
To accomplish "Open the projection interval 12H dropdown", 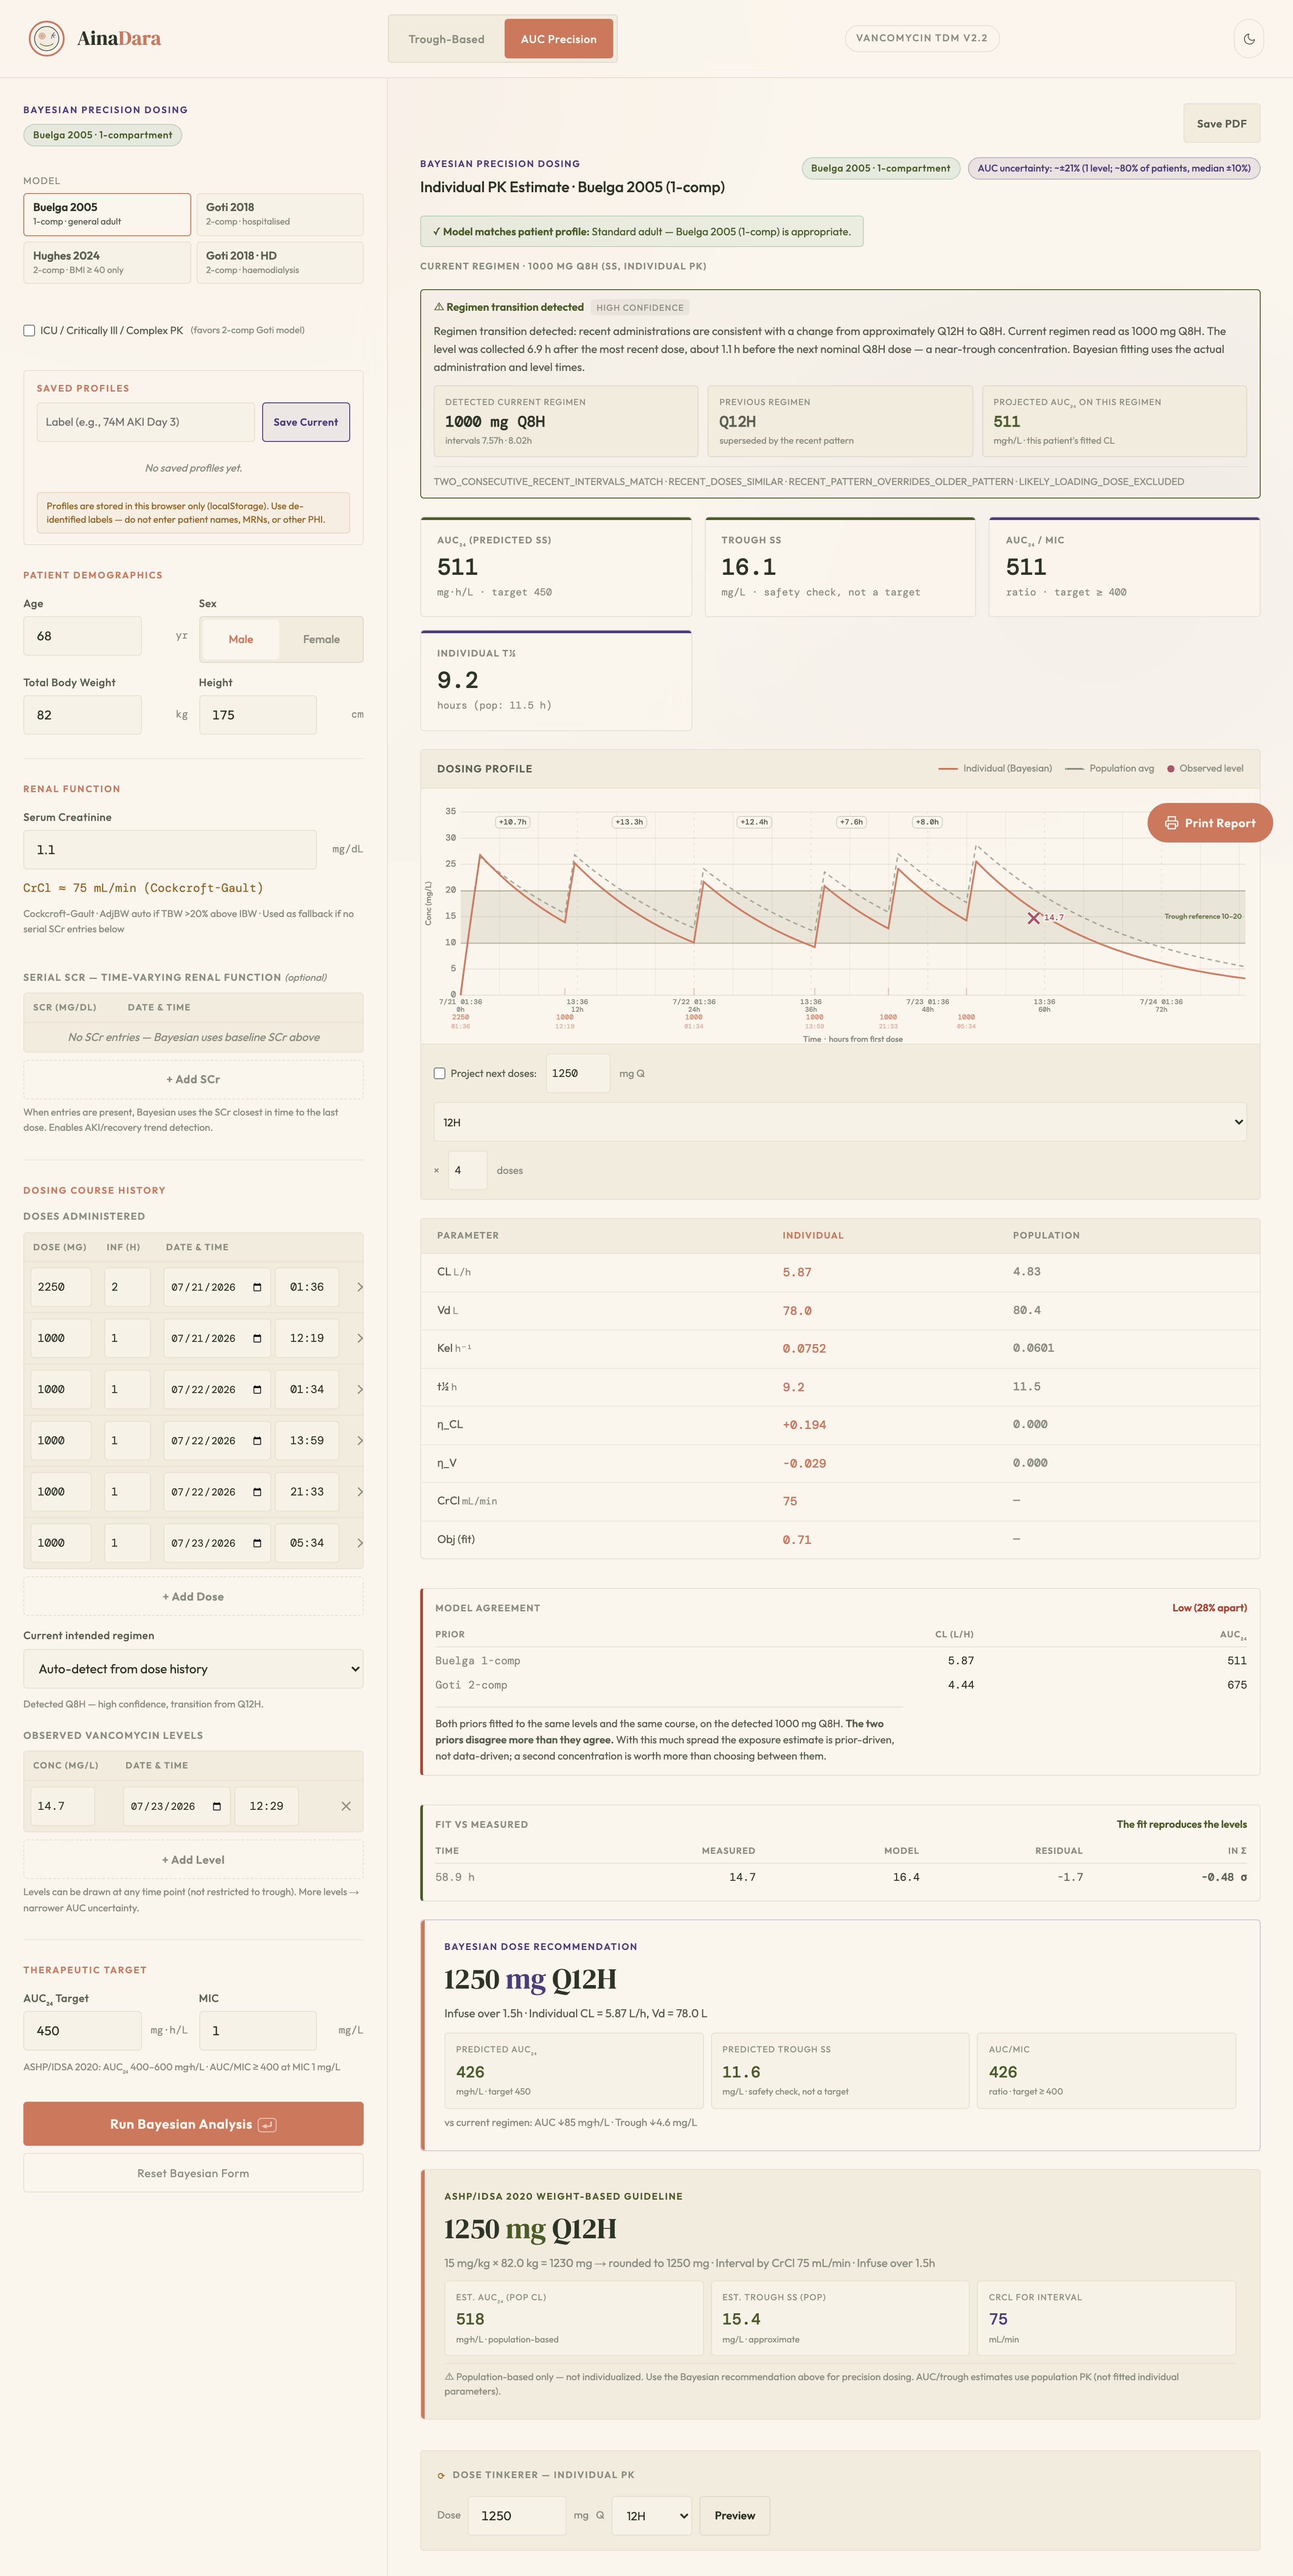I will [x=840, y=1122].
